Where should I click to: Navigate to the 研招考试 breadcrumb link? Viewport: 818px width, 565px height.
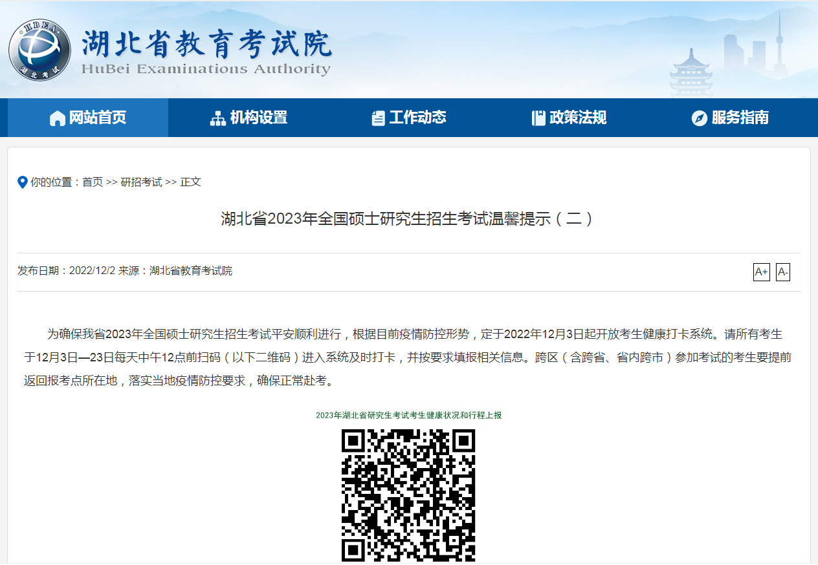tap(141, 182)
